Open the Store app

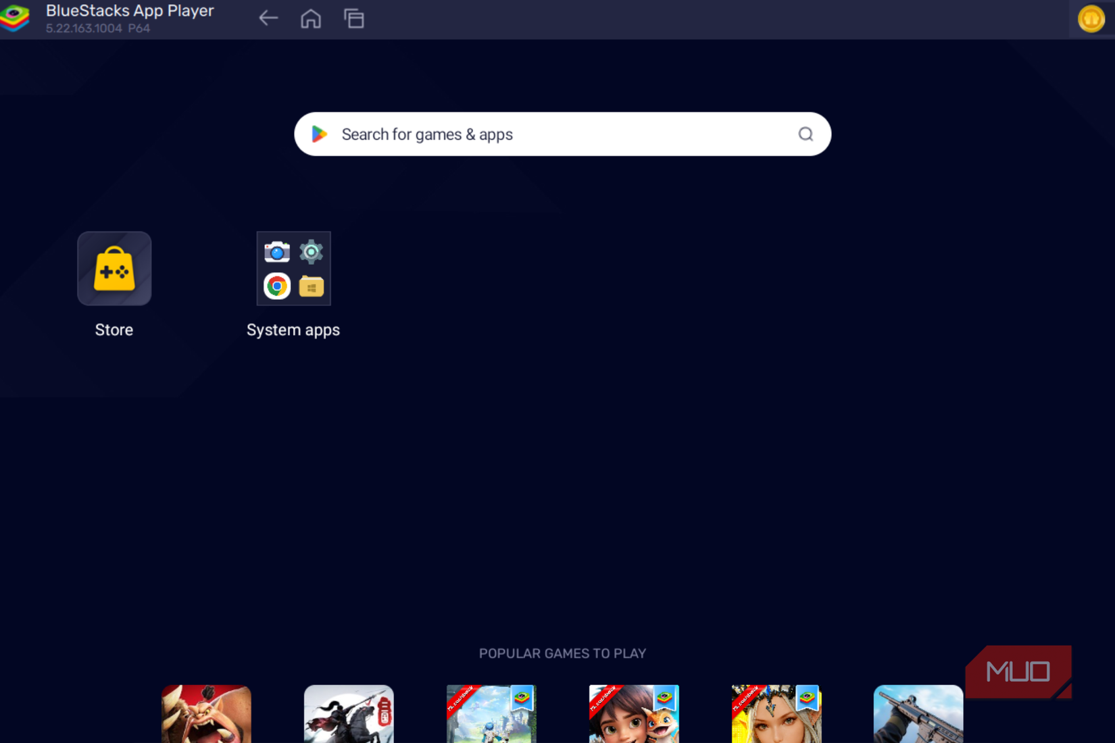pos(114,268)
